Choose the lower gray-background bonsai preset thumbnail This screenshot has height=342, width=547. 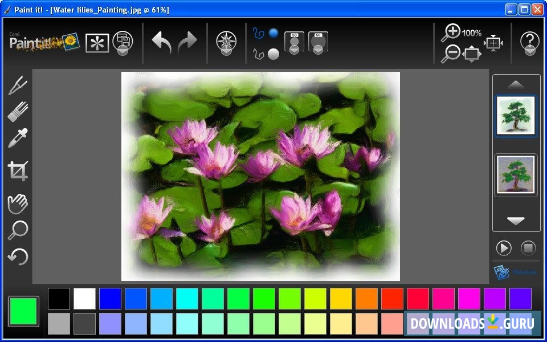[516, 174]
